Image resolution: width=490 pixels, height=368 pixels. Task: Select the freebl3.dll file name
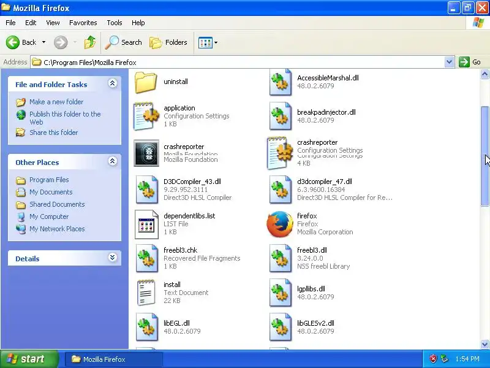[312, 250]
